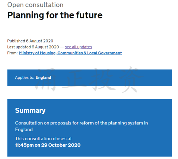Click the bold '11:45pm on 29 October 2020' deadline
The height and width of the screenshot is (159, 178).
(x=48, y=145)
